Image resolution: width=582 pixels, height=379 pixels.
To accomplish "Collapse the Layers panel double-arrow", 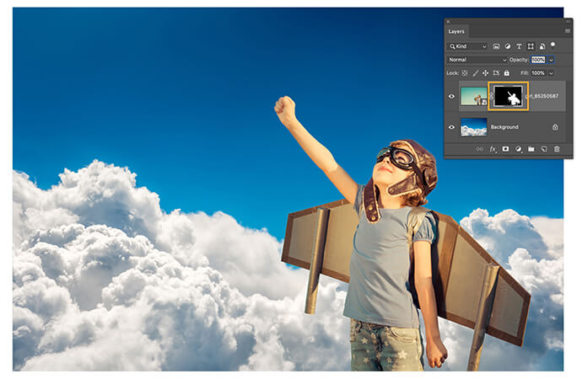I will [569, 22].
